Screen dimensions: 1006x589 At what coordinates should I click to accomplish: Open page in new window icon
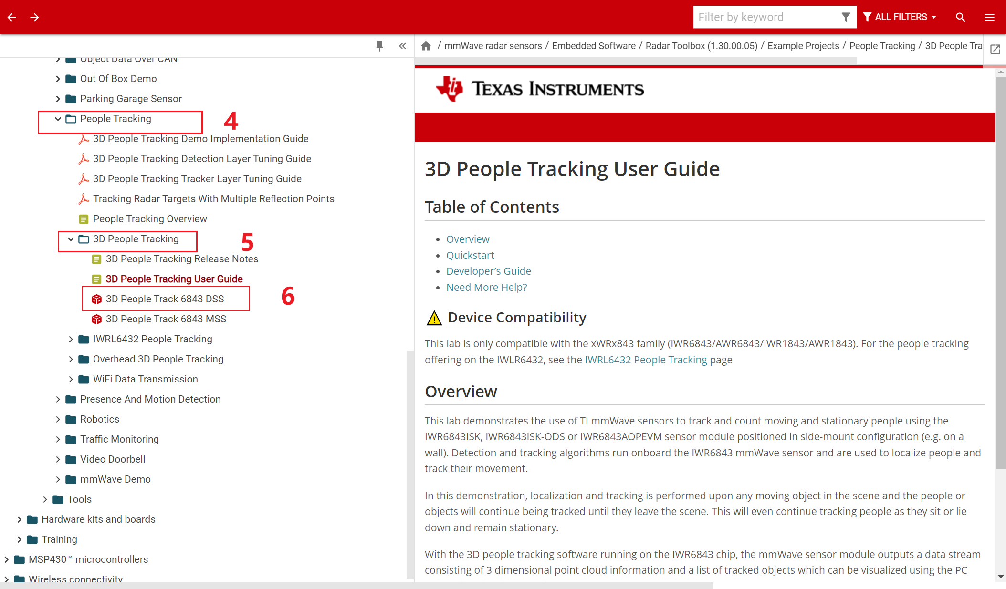(995, 49)
